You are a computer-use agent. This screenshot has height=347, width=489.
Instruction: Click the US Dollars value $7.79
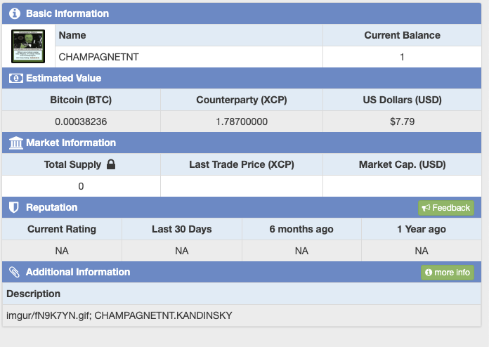click(402, 122)
